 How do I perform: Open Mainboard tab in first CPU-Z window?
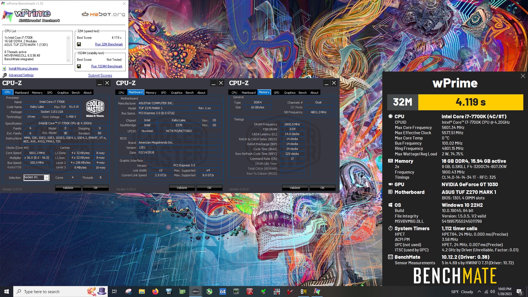(22, 93)
